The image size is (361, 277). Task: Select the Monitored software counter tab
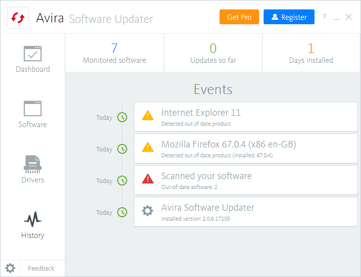pyautogui.click(x=114, y=53)
